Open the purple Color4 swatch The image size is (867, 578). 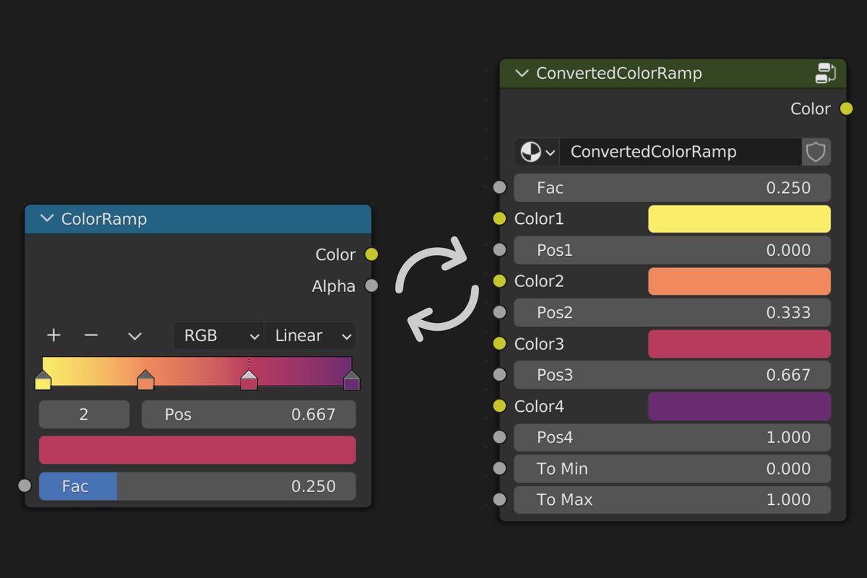pos(739,406)
